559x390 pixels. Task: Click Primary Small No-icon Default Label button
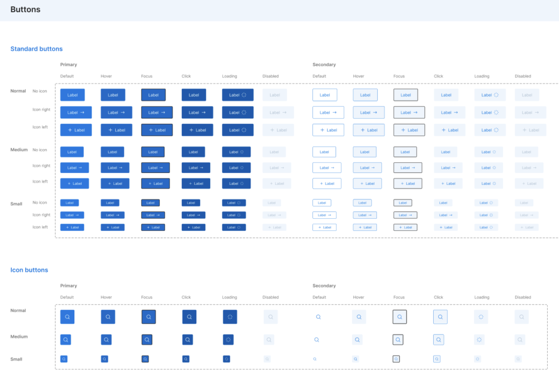point(69,203)
